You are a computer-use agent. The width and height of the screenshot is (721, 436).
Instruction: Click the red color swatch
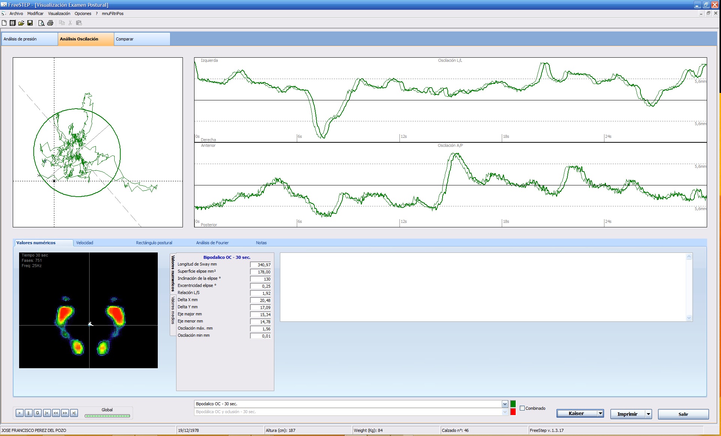(513, 412)
